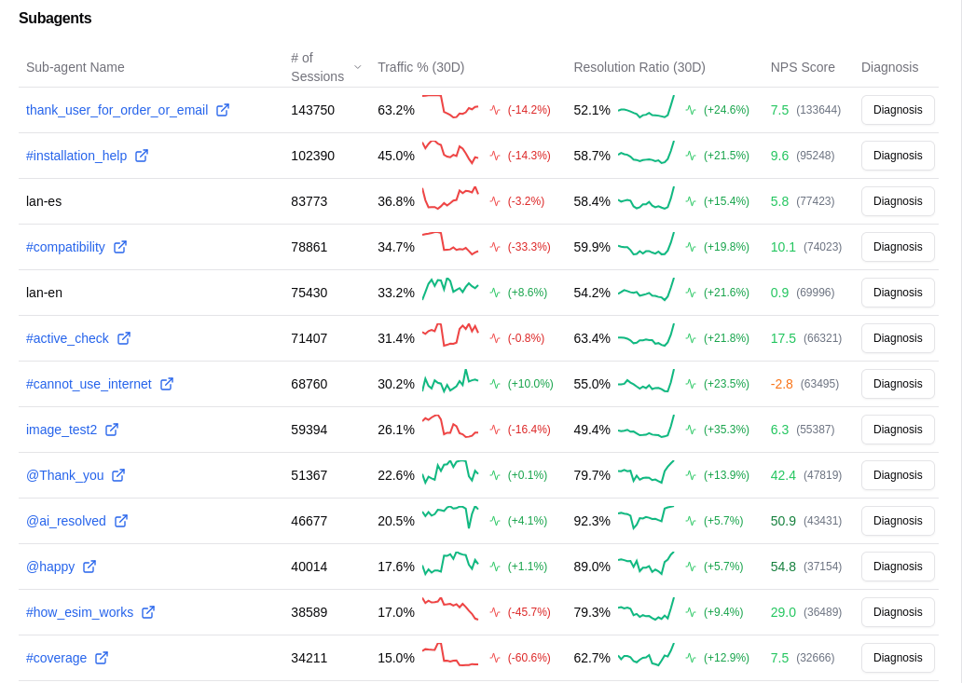962x683 pixels.
Task: Expand the sort dropdown on # of Sessions
Action: click(x=356, y=67)
